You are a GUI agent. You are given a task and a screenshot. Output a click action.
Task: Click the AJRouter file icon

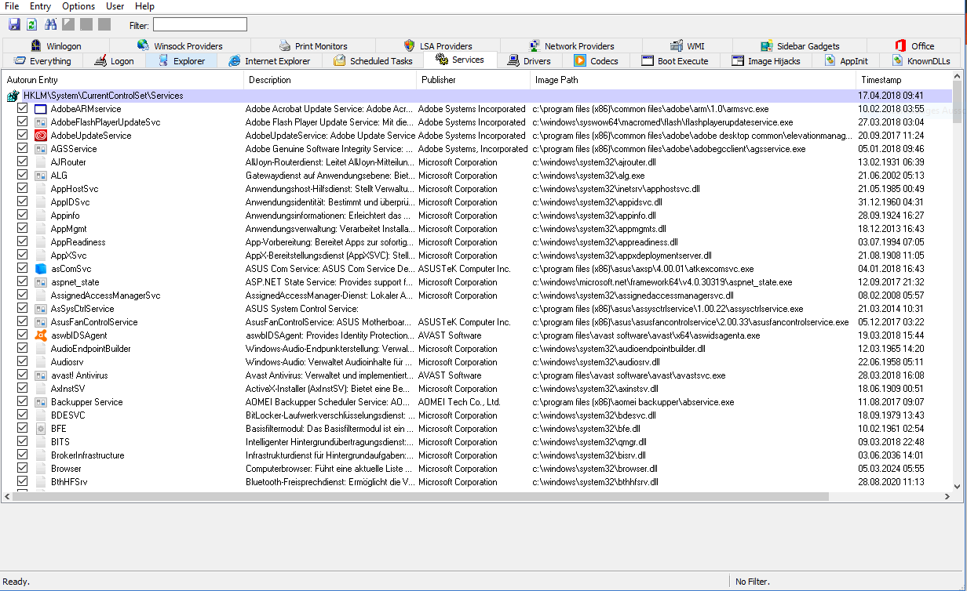[x=41, y=162]
